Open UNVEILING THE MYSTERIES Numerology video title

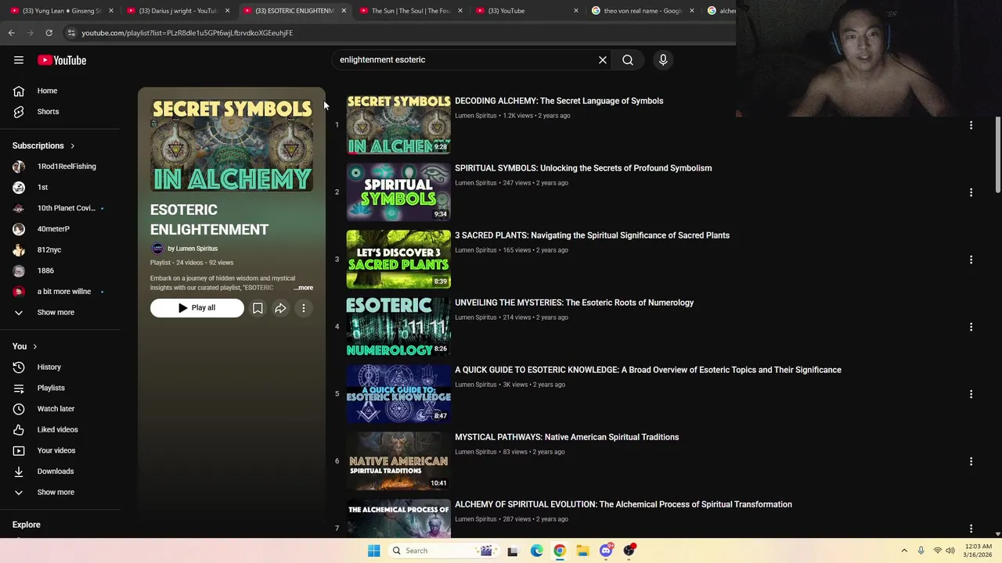click(574, 303)
